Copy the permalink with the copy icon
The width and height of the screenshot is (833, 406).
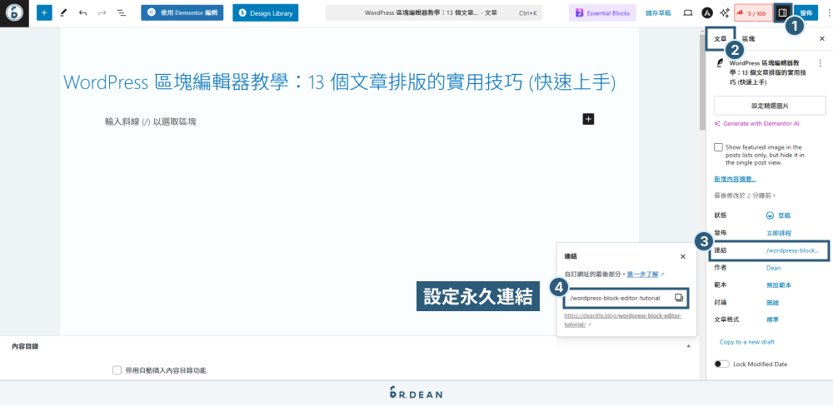pos(678,298)
